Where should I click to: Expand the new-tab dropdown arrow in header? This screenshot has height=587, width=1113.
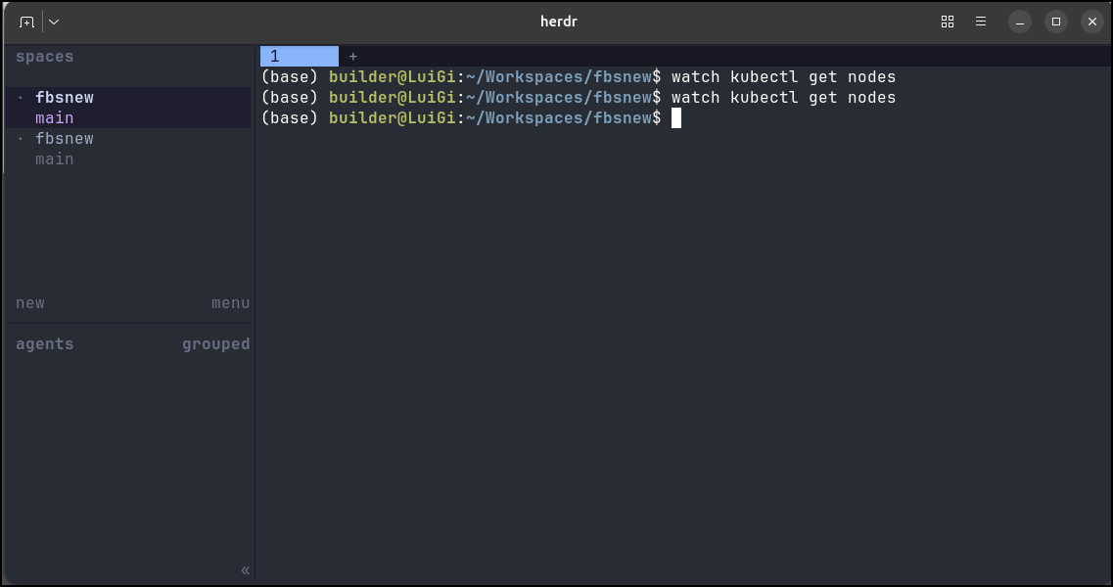pyautogui.click(x=54, y=22)
